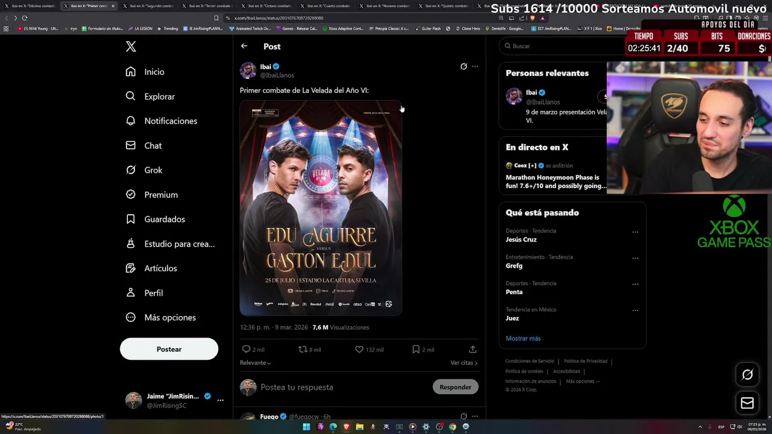772x434 pixels.
Task: Switch to the Segundo combate browser tab
Action: (148, 6)
